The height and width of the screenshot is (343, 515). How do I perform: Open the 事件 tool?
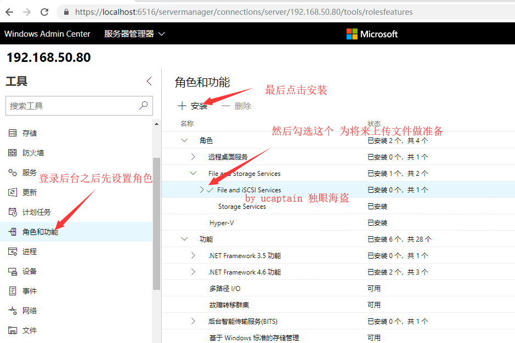click(76, 291)
